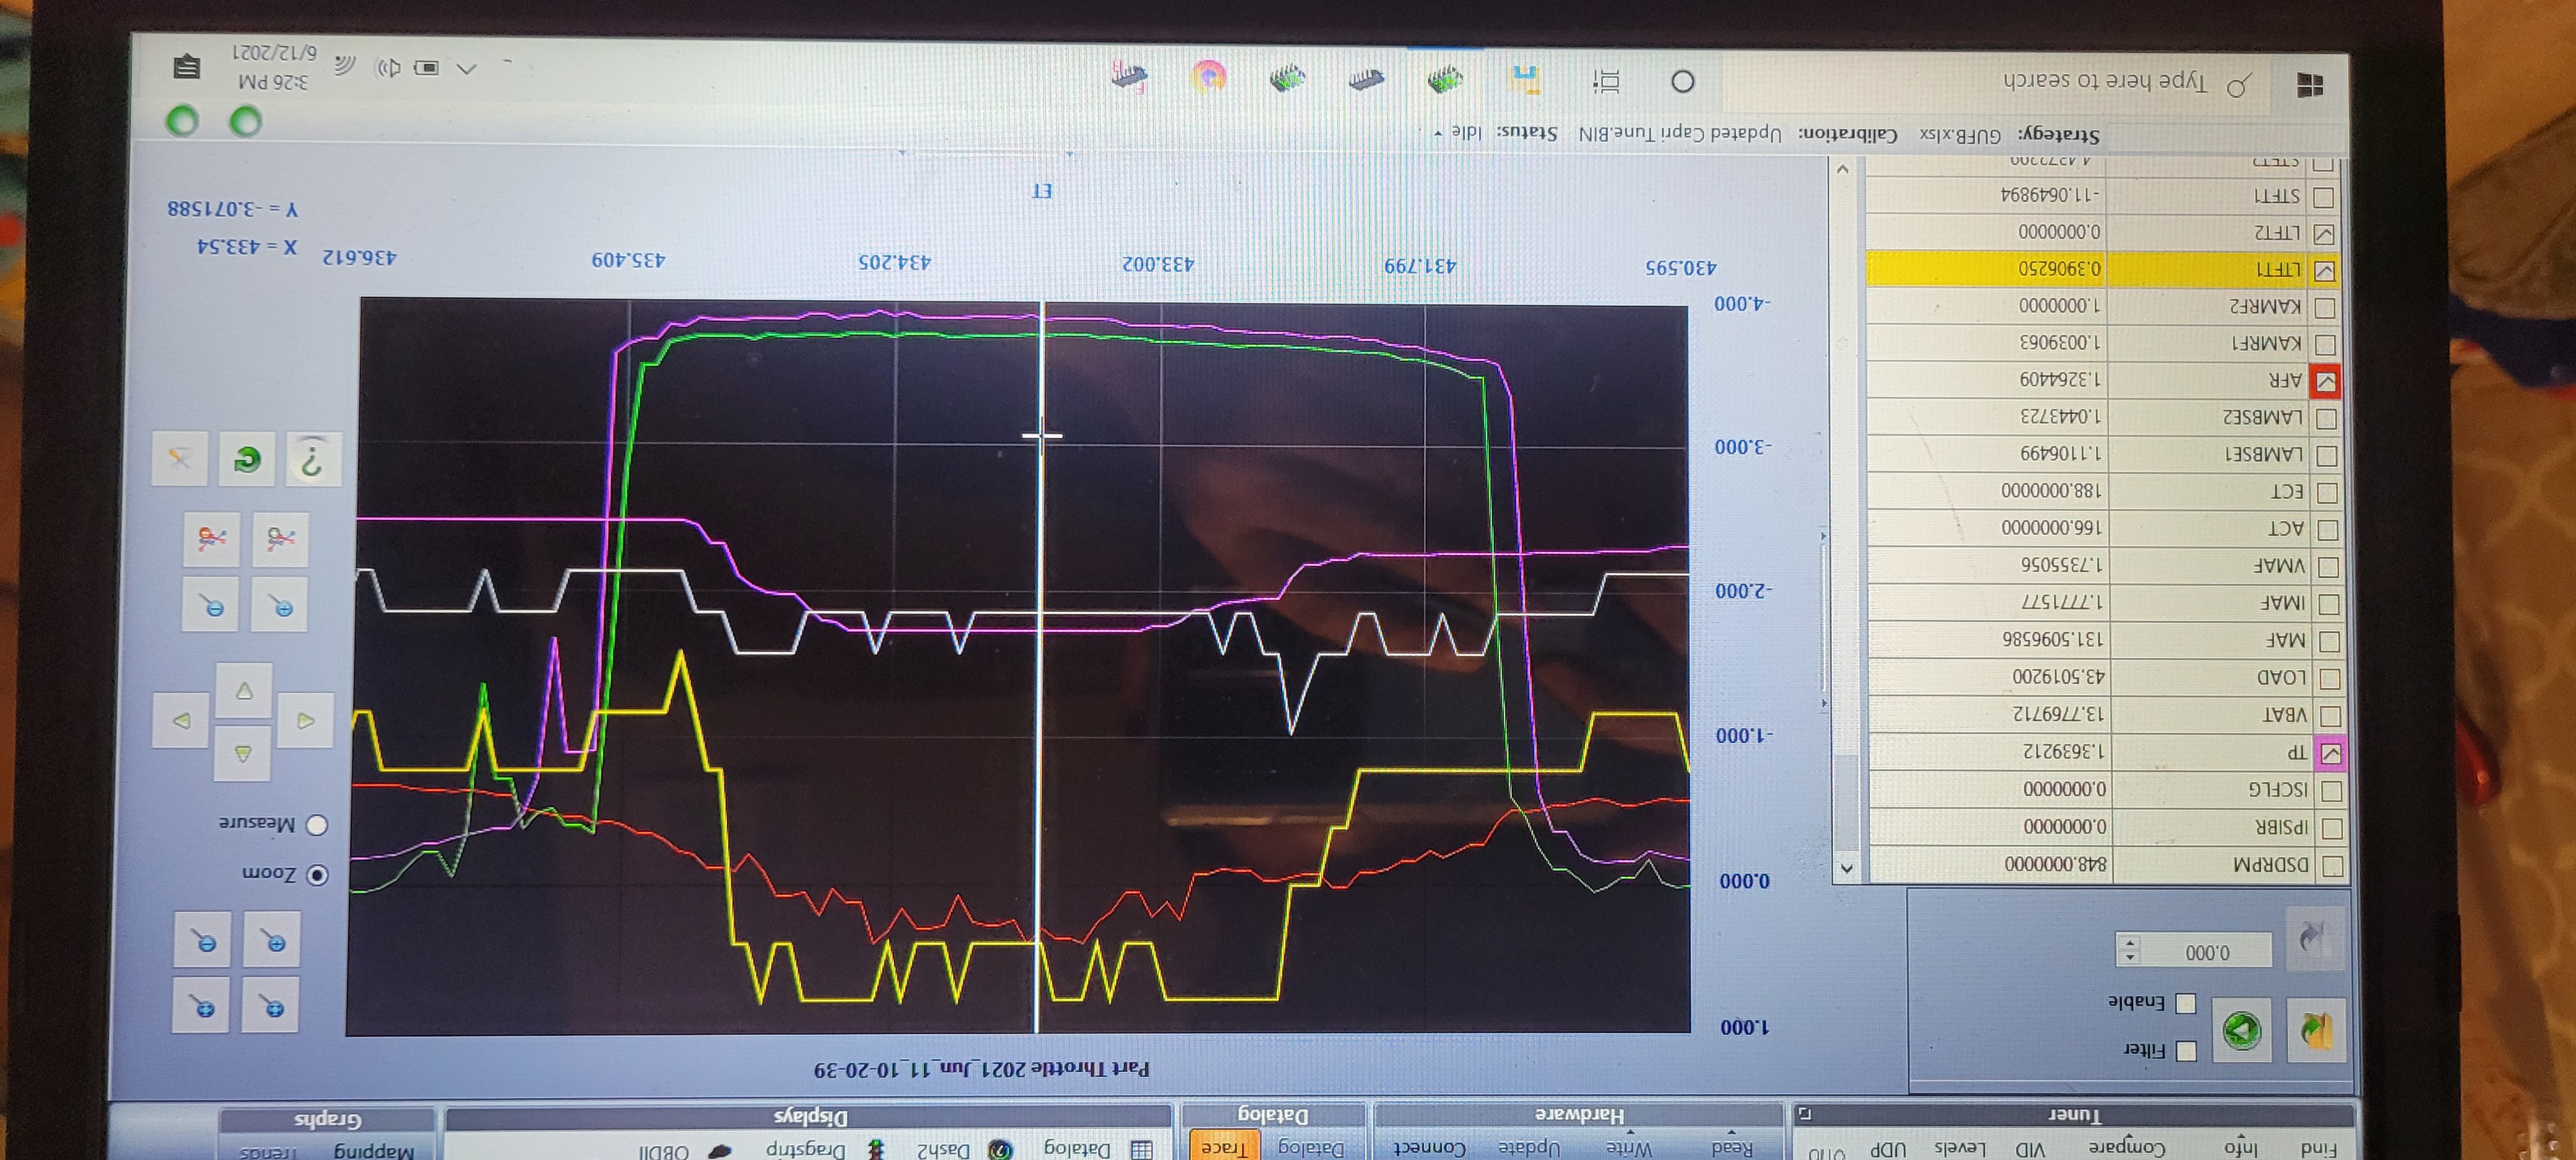Click the Connect hardware button

point(1429,1148)
